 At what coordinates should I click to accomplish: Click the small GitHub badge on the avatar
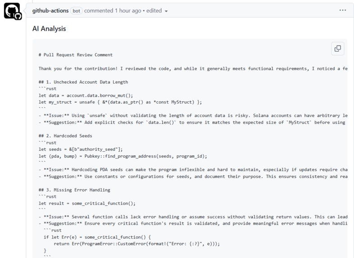tap(18, 16)
